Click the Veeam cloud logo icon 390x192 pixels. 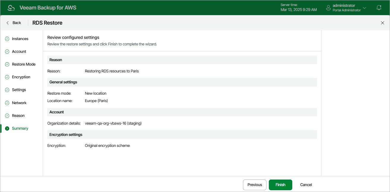(11, 8)
